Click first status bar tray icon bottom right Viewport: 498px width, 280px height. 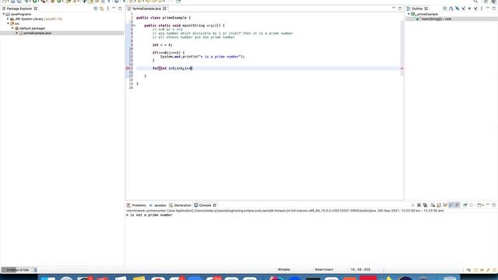468,270
